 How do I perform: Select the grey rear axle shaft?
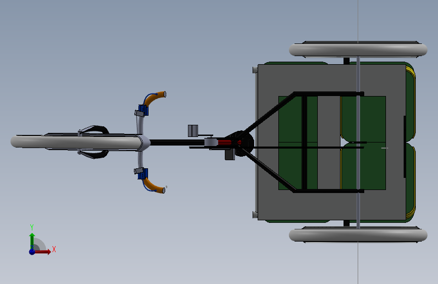point(358,143)
